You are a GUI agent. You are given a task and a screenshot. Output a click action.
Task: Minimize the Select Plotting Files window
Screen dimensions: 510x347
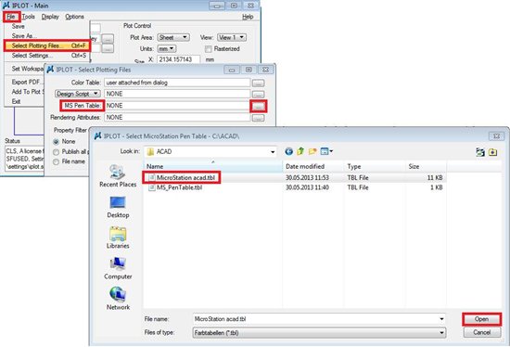pos(232,70)
